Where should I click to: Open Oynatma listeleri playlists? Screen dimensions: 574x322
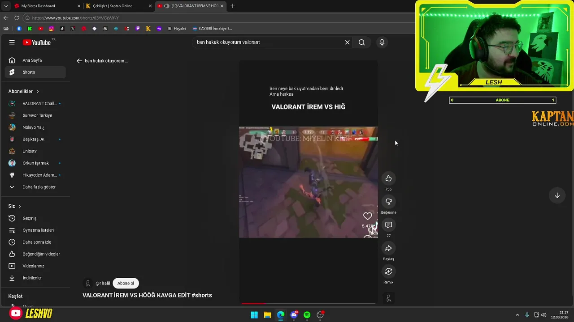(x=35, y=230)
